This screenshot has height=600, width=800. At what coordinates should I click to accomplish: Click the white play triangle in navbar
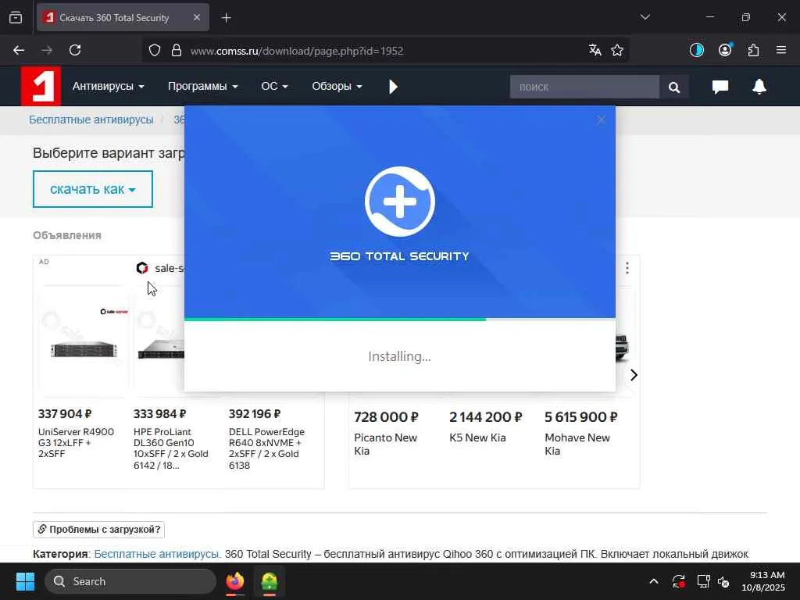[393, 86]
